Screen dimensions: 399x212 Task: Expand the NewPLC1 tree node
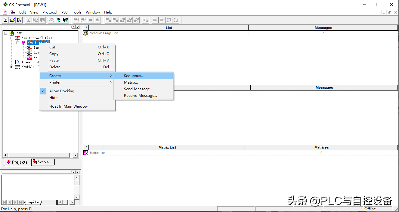[x=12, y=67]
